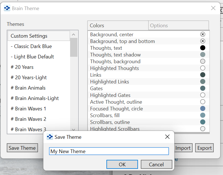
Task: Click the Brain Theme window logo icon
Action: 7,8
